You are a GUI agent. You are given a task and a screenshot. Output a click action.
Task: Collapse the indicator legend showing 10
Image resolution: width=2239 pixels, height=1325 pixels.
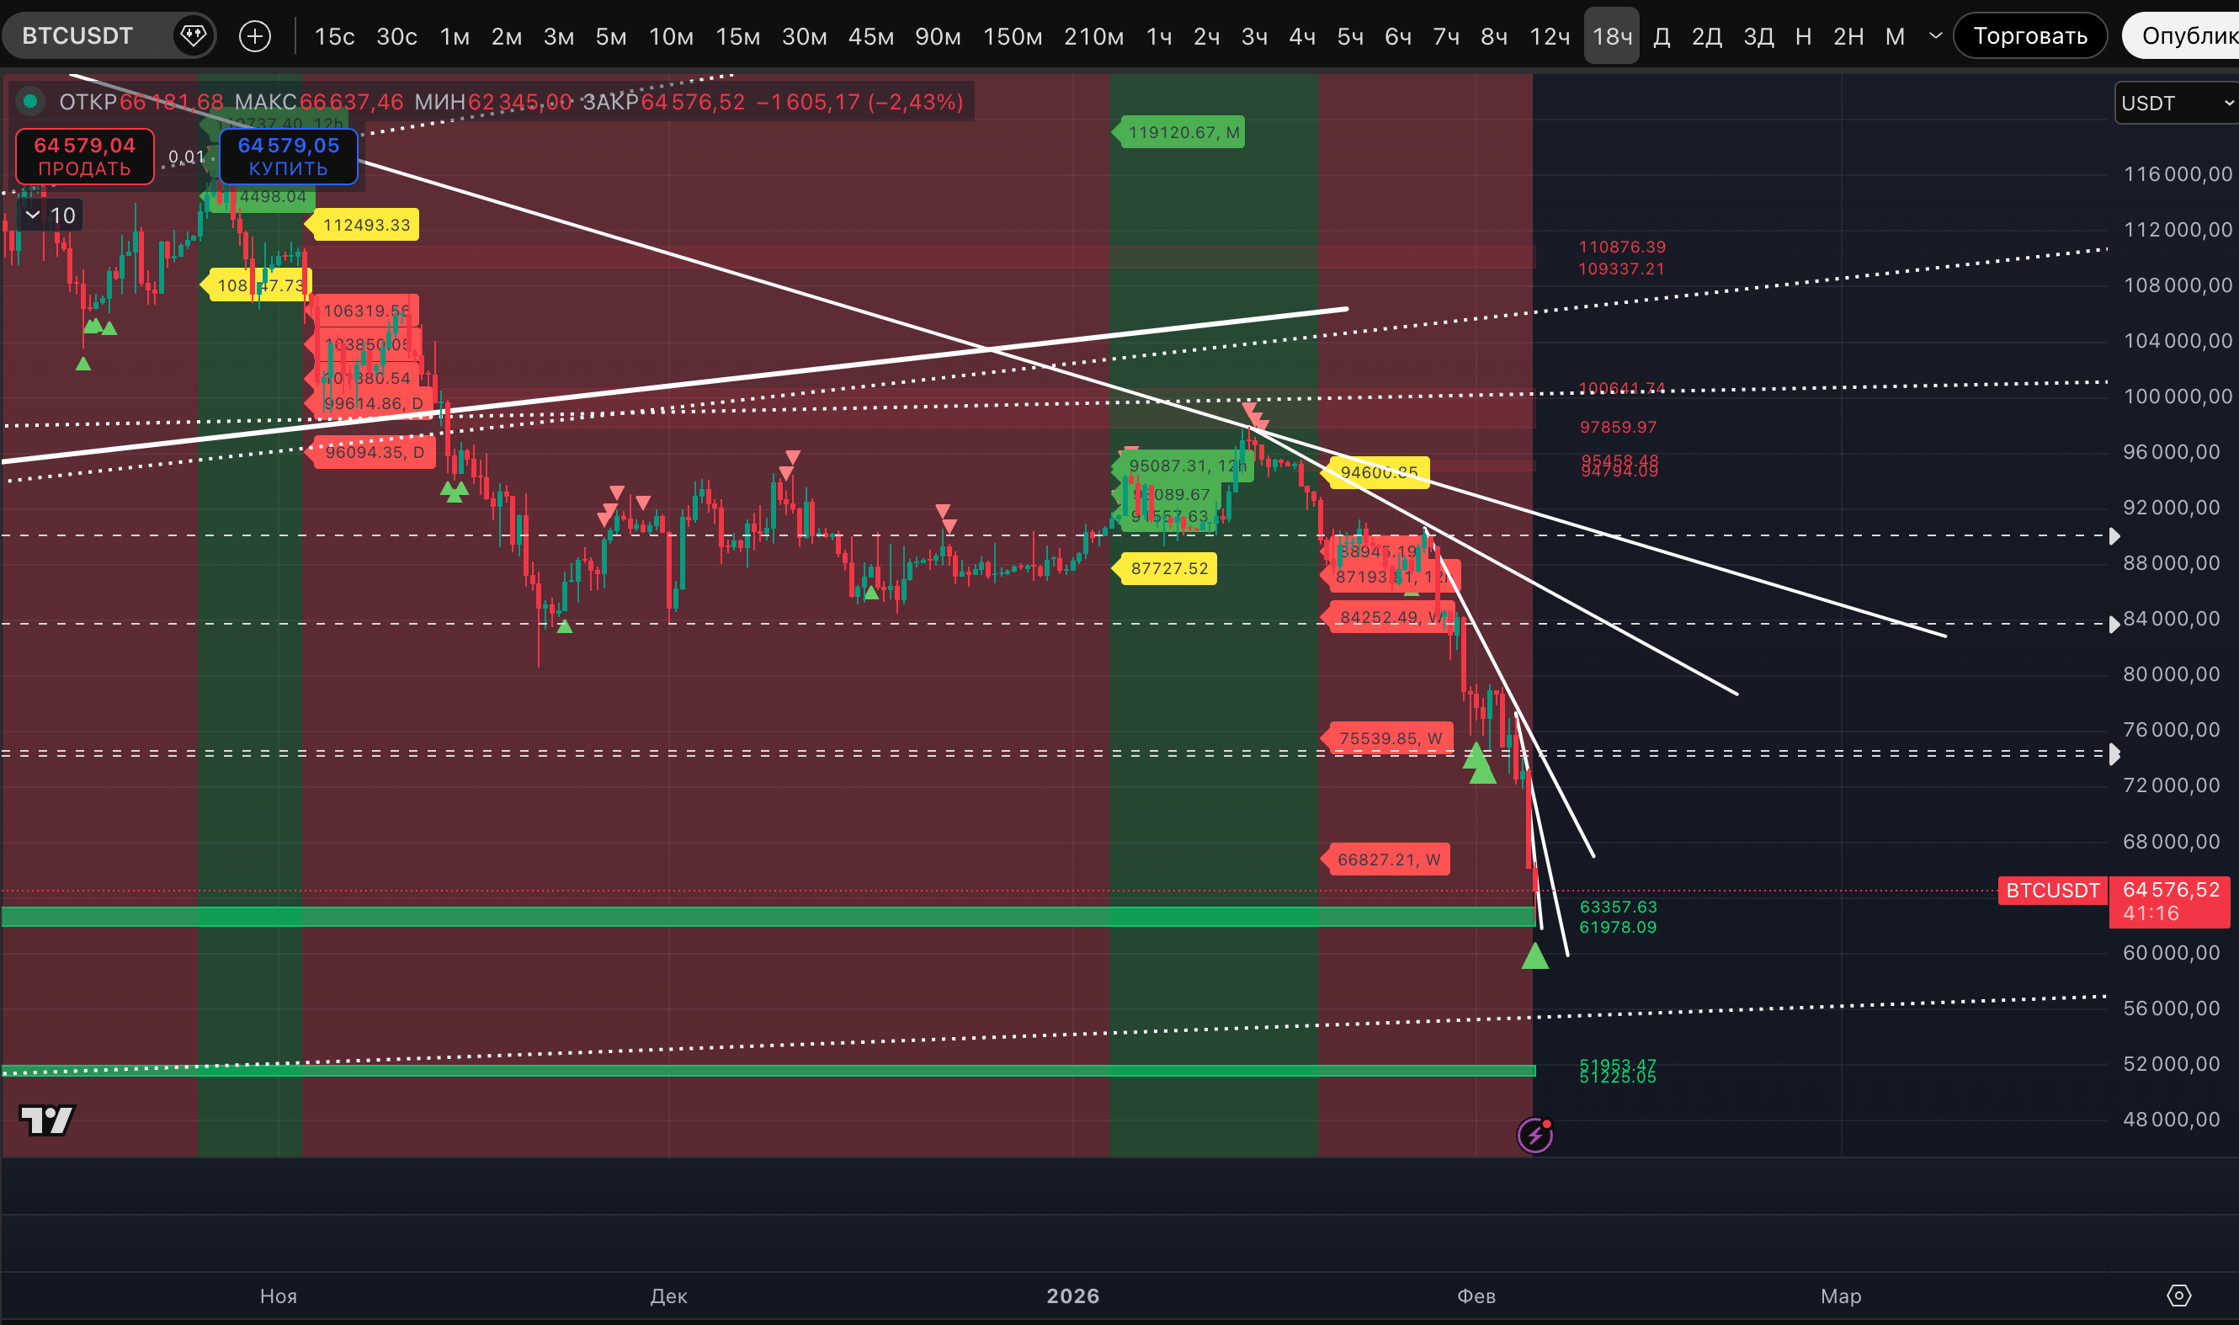coord(33,216)
